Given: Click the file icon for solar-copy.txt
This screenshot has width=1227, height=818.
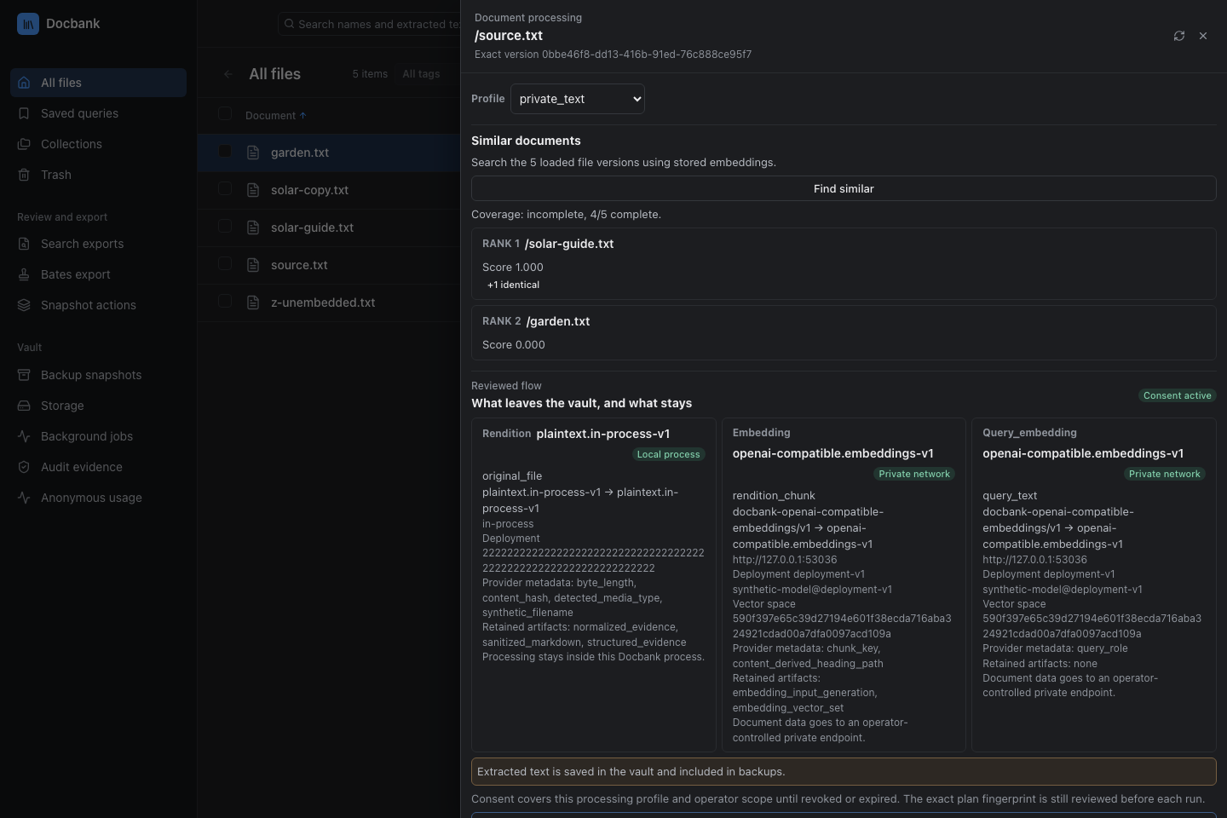Looking at the screenshot, I should [x=253, y=190].
